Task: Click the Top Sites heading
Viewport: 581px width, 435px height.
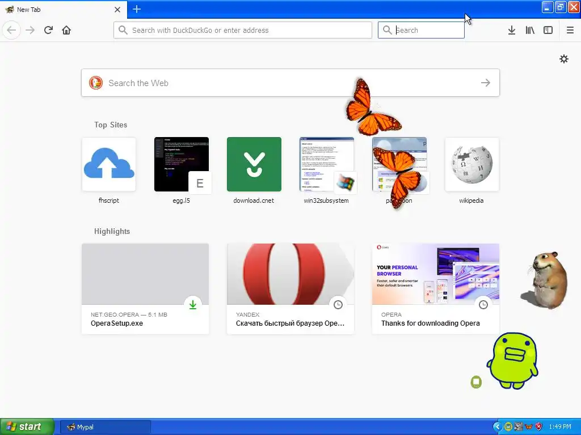Action: 111,125
